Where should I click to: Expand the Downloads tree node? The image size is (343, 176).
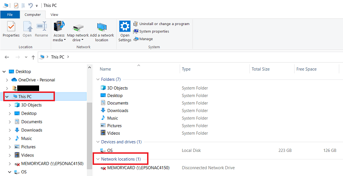(x=10, y=130)
